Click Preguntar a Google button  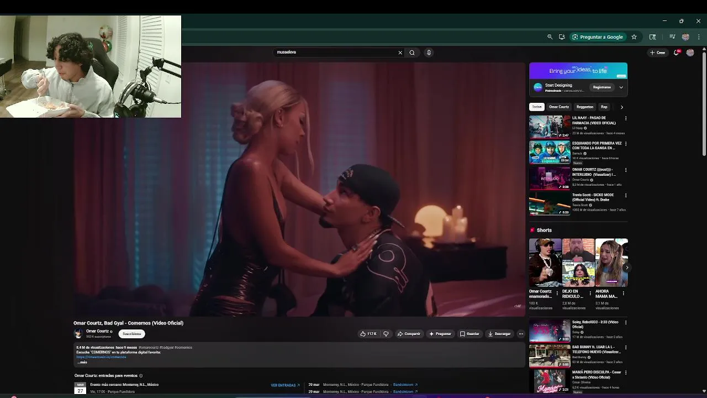pyautogui.click(x=598, y=37)
